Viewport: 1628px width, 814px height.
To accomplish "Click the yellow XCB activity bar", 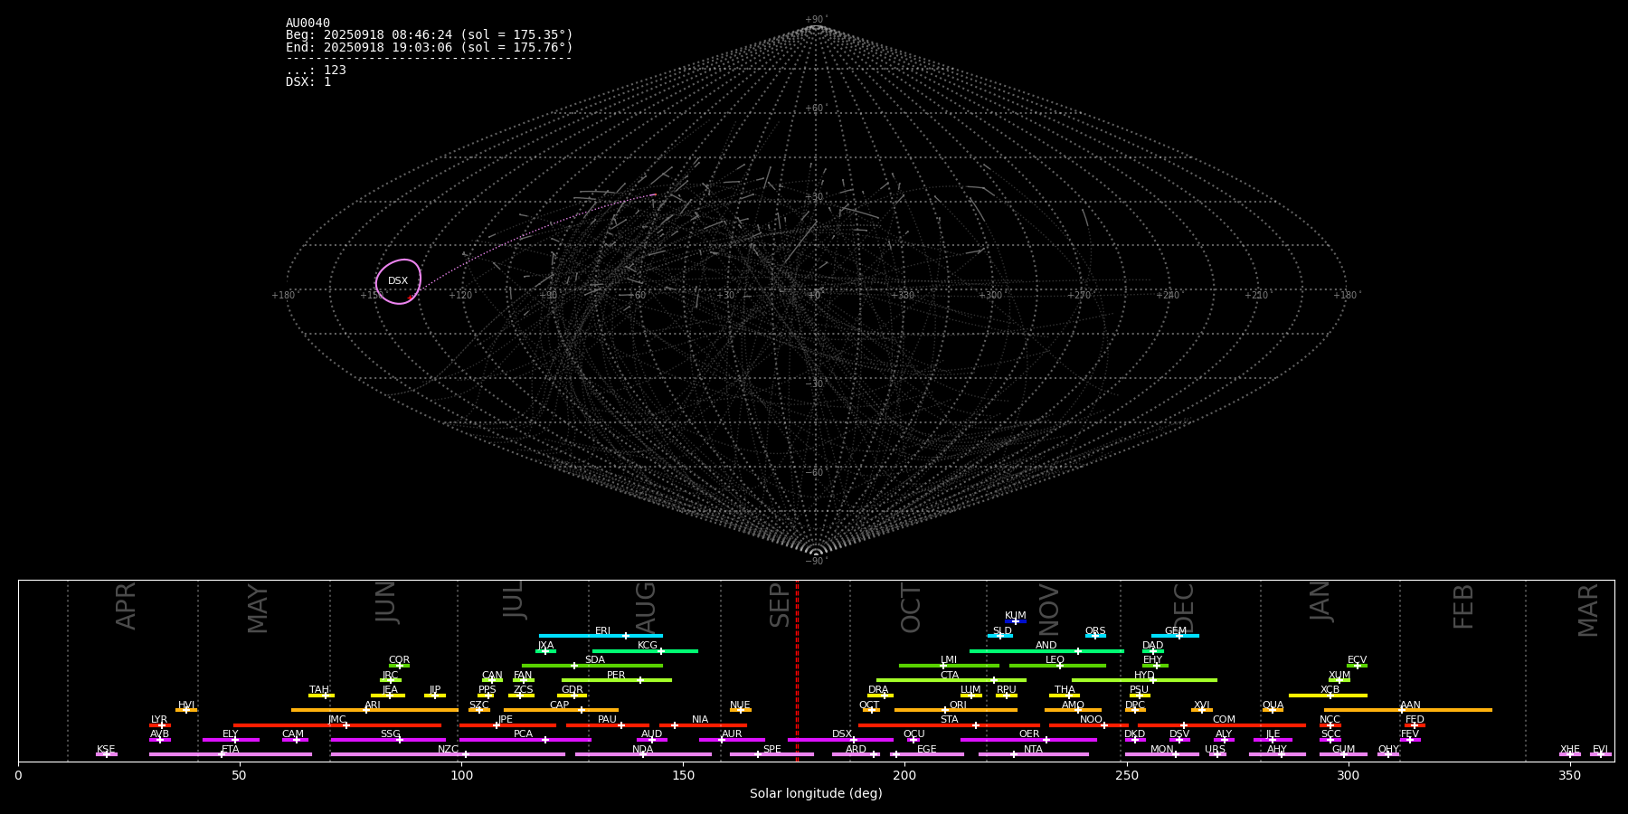I will pos(1328,696).
